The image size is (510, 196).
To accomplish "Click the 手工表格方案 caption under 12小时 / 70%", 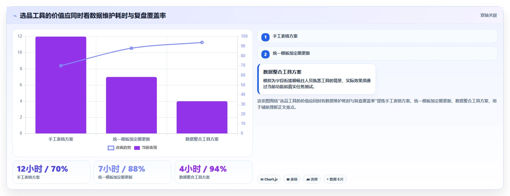I will pyautogui.click(x=28, y=177).
